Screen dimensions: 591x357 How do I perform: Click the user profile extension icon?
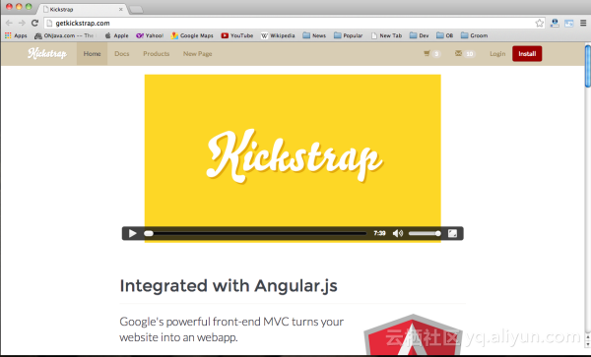(555, 23)
